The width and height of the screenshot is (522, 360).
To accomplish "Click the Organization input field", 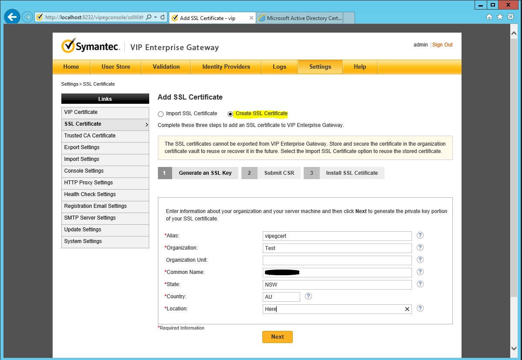I will 337,248.
